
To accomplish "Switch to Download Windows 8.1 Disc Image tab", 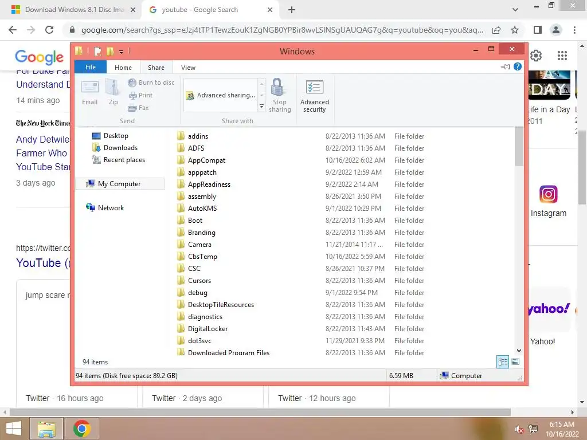I will coord(73,10).
